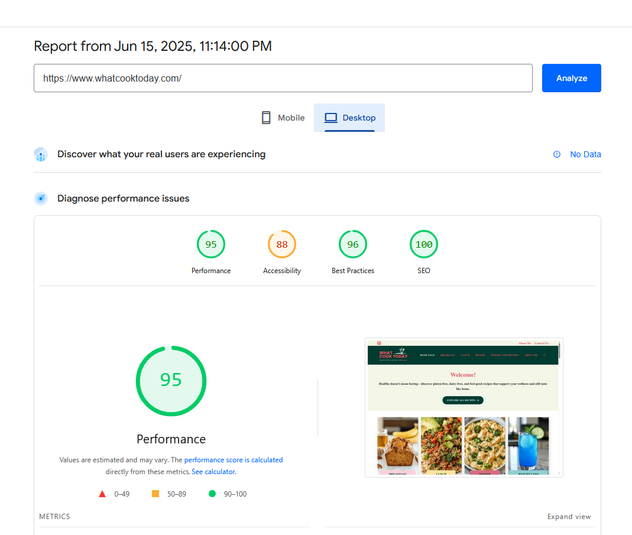Image resolution: width=632 pixels, height=535 pixels.
Task: Open the See calculator link
Action: pos(213,472)
